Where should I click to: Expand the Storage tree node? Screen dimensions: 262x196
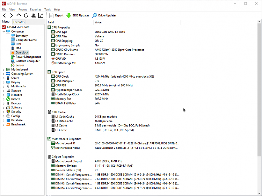[3, 91]
